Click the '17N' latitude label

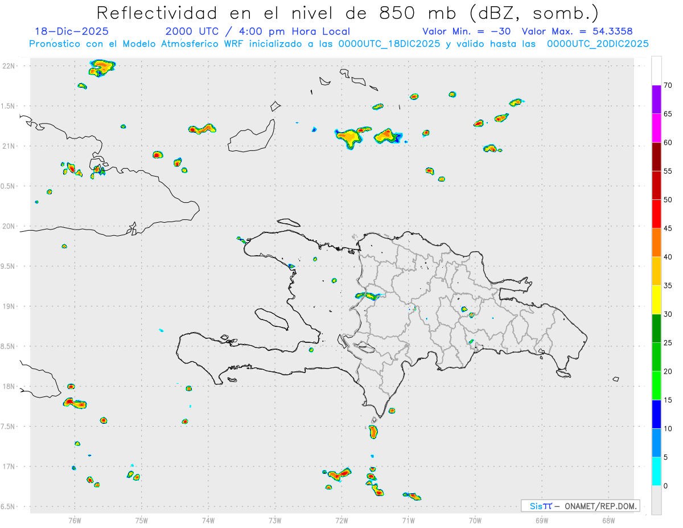9,466
